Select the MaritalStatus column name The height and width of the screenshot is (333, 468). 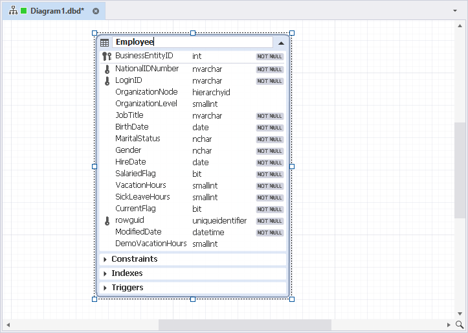click(138, 139)
